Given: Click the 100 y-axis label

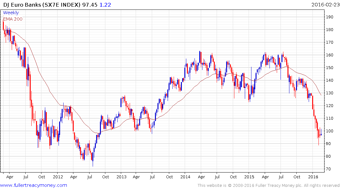Looking at the screenshot, I should 330,131.
